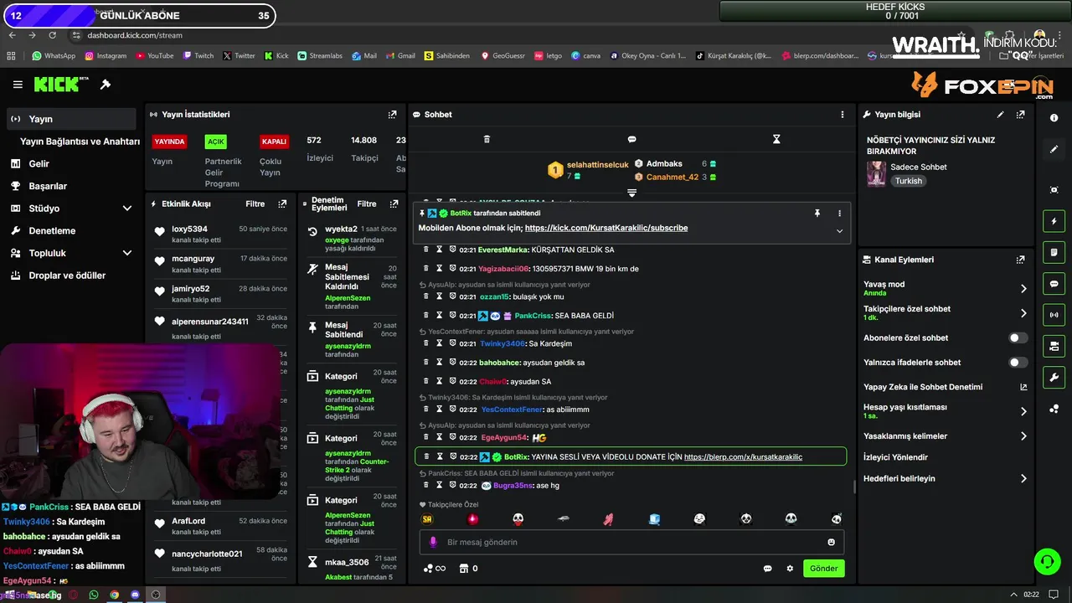
Task: Click the speech bubble icon in chat toolbar
Action: point(631,139)
